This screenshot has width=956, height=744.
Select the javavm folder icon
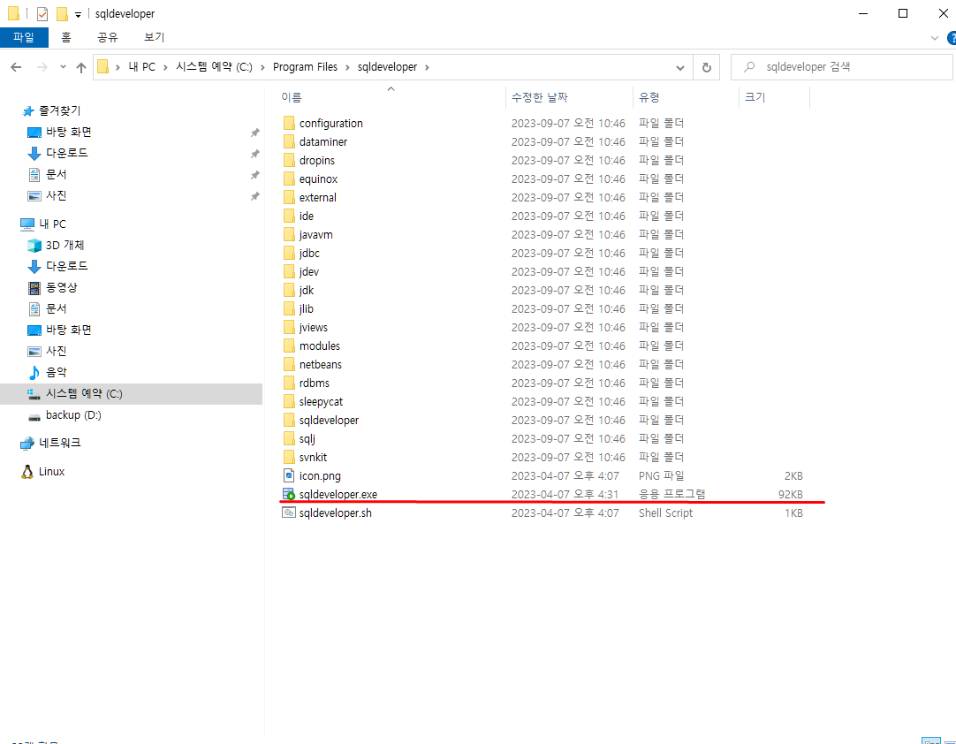pyautogui.click(x=289, y=235)
